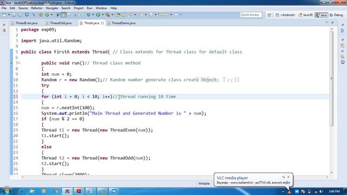This screenshot has height=195, width=347.
Task: Open the Refactor menu
Action: pyautogui.click(x=37, y=8)
